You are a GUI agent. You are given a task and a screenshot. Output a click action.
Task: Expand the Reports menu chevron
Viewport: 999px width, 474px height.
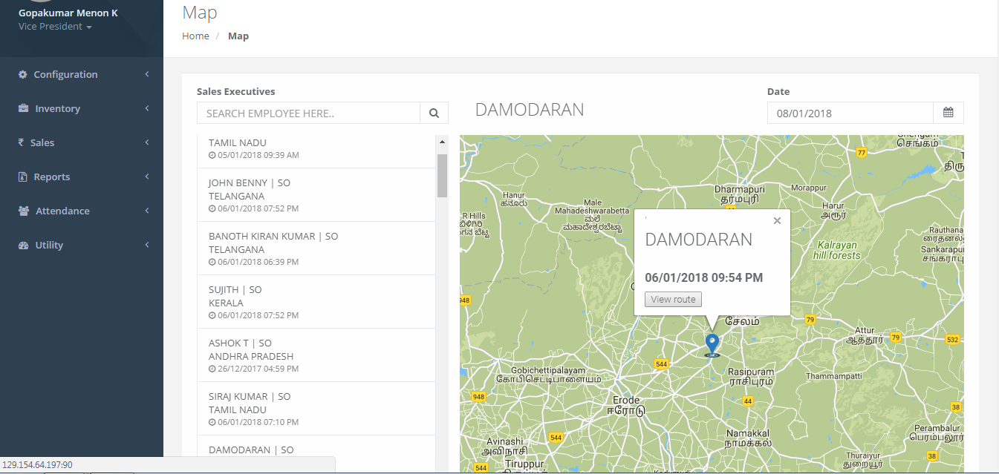(147, 177)
